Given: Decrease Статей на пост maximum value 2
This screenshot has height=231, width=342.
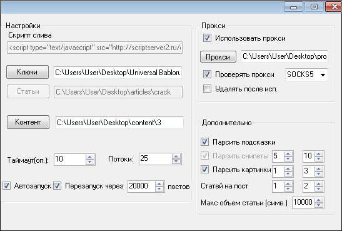Looking at the screenshot, I should pyautogui.click(x=319, y=189).
